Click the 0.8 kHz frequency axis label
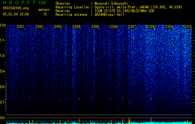Screen dimensions: 195x124 (2, 87)
